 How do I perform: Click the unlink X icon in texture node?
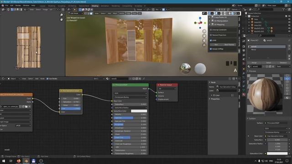[29, 107]
